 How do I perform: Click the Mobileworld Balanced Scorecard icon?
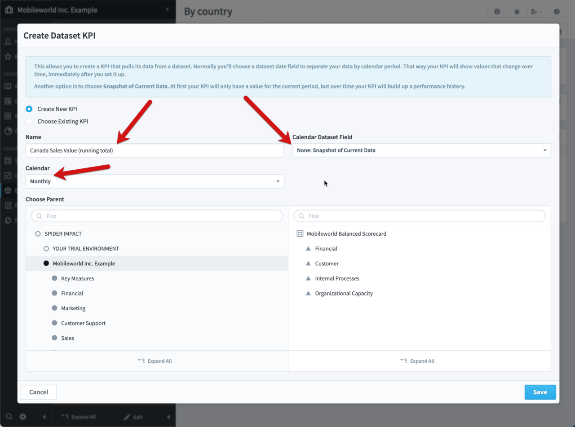[x=299, y=233]
